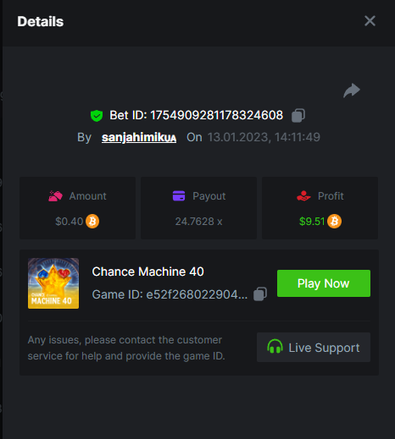Click the green verified shield icon

97,116
